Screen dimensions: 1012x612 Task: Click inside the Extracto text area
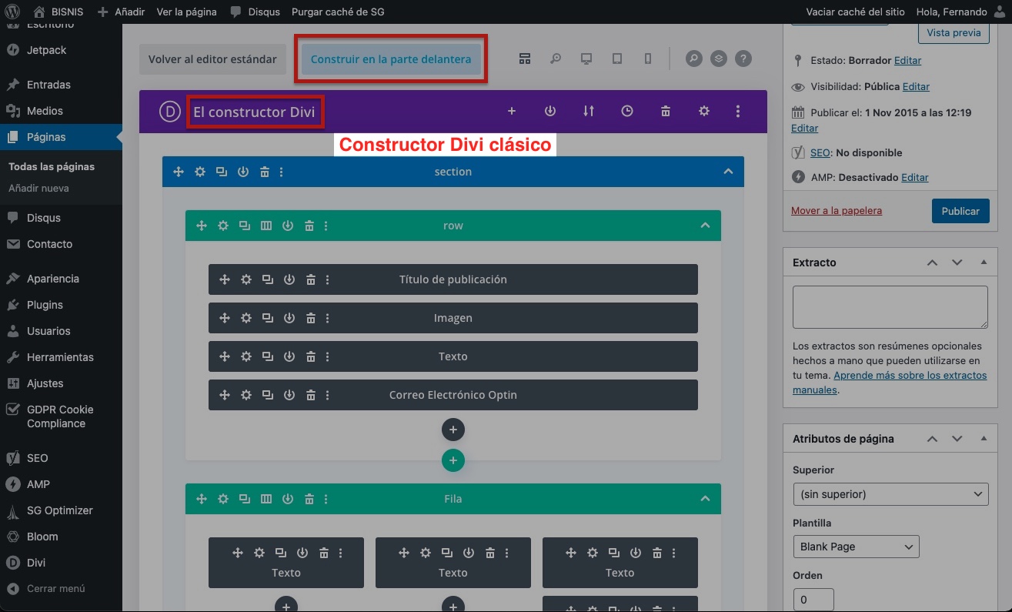point(890,307)
